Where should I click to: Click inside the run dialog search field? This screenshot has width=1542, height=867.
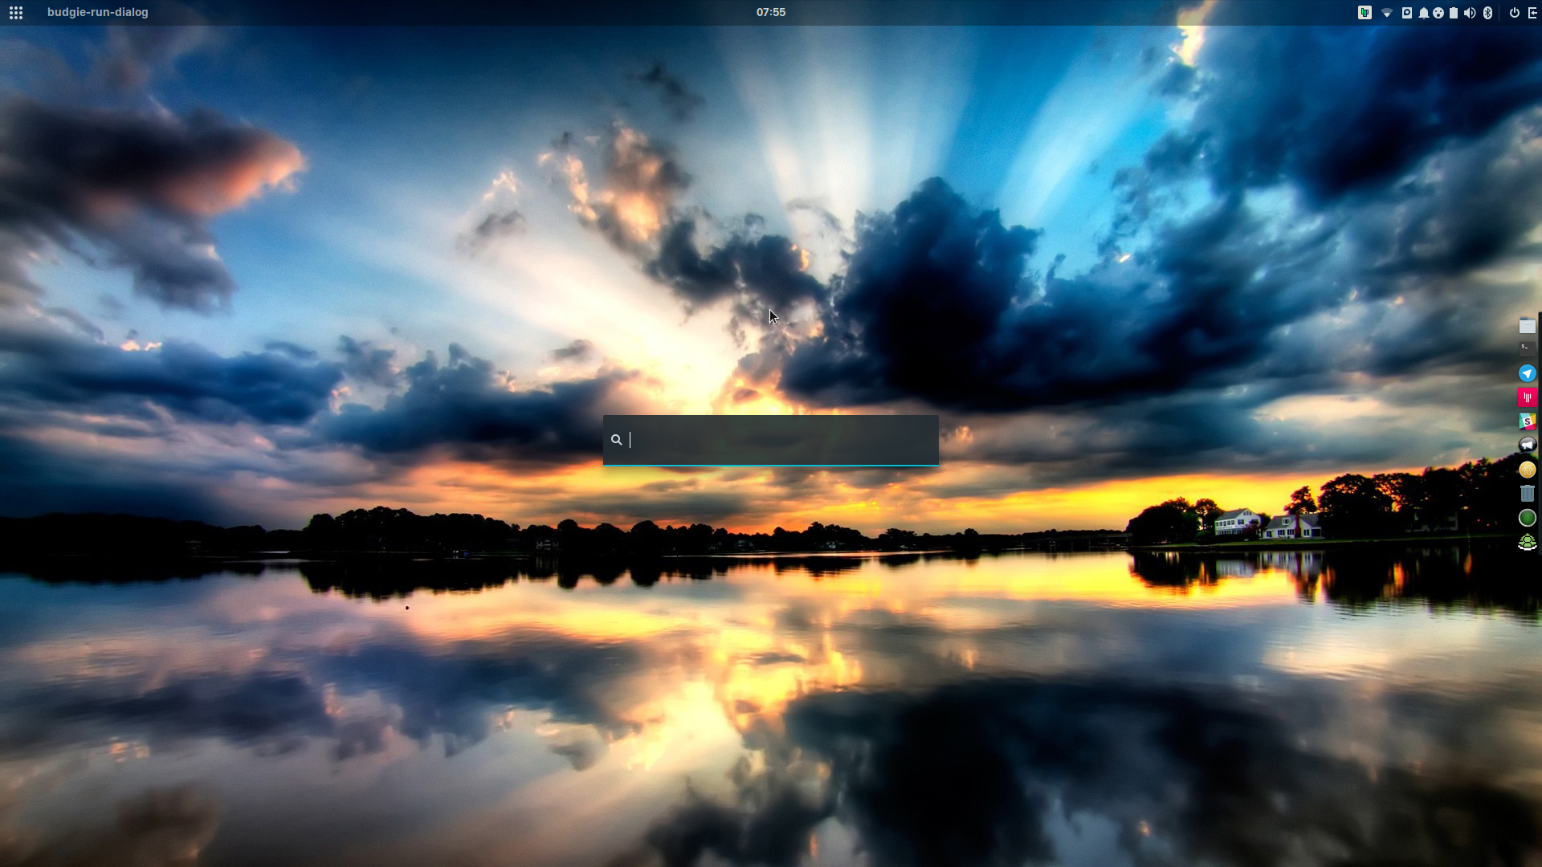tap(771, 440)
